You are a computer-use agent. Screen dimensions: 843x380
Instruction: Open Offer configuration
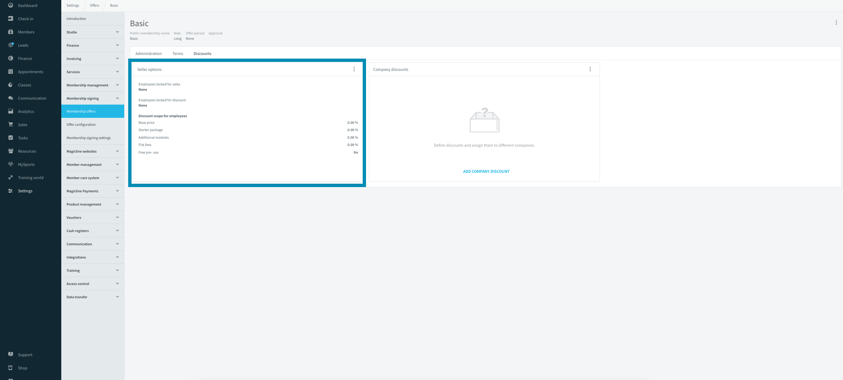[93, 124]
